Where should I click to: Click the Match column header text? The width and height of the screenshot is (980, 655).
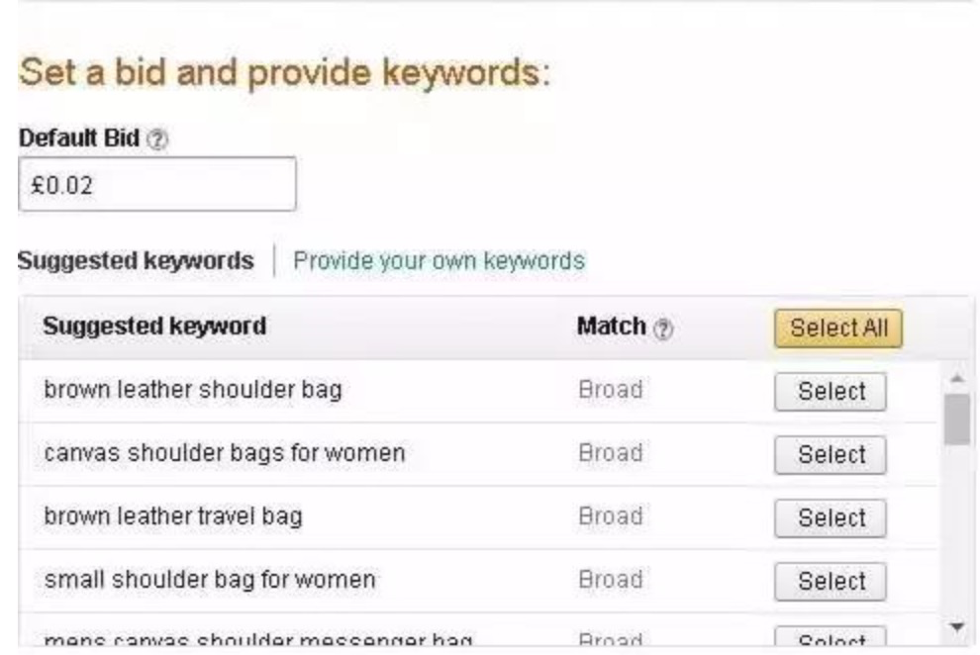click(x=611, y=326)
